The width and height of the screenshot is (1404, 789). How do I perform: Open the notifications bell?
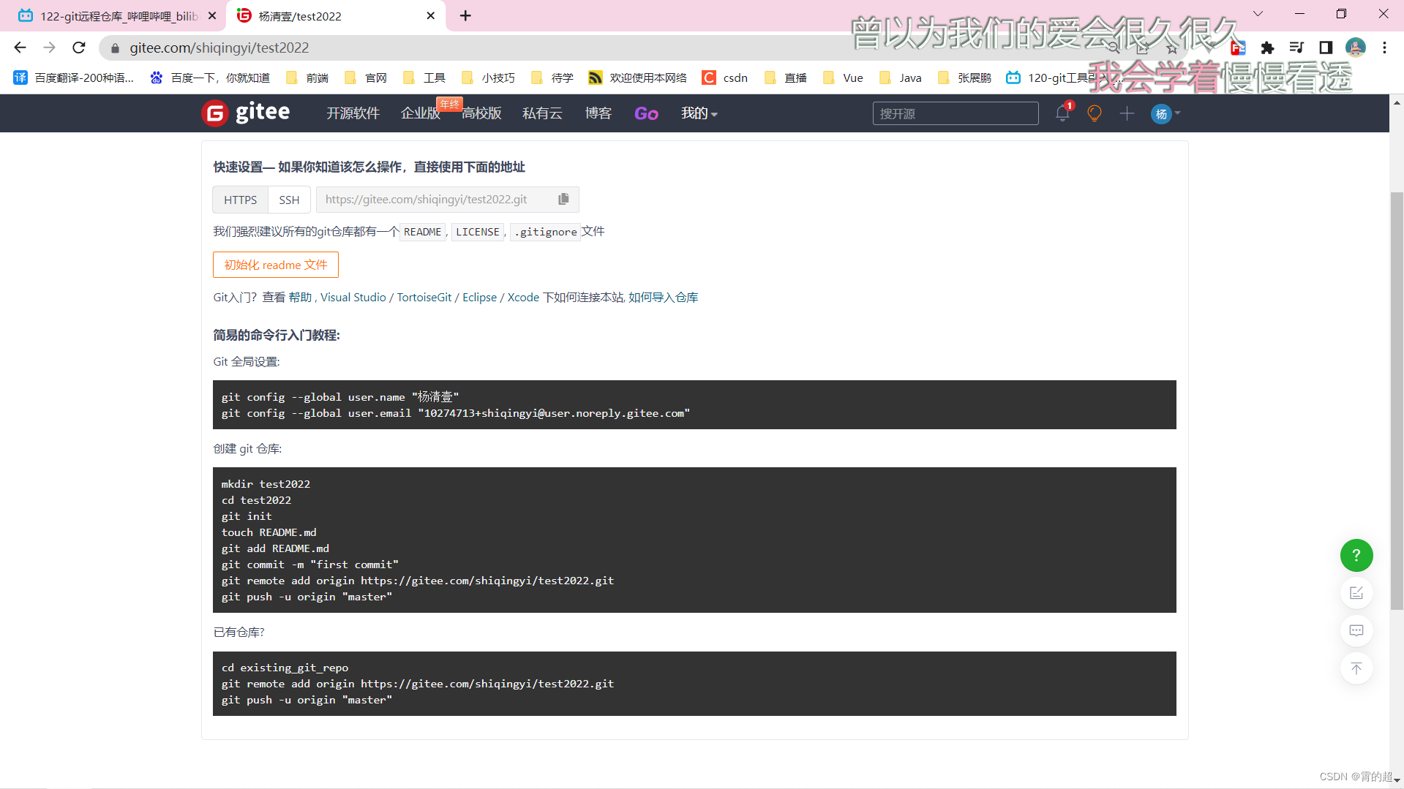(x=1063, y=113)
